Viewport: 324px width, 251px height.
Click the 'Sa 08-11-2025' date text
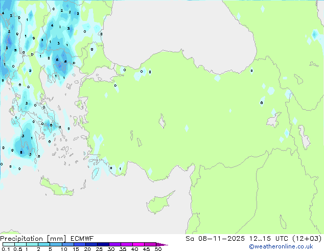click(215, 239)
